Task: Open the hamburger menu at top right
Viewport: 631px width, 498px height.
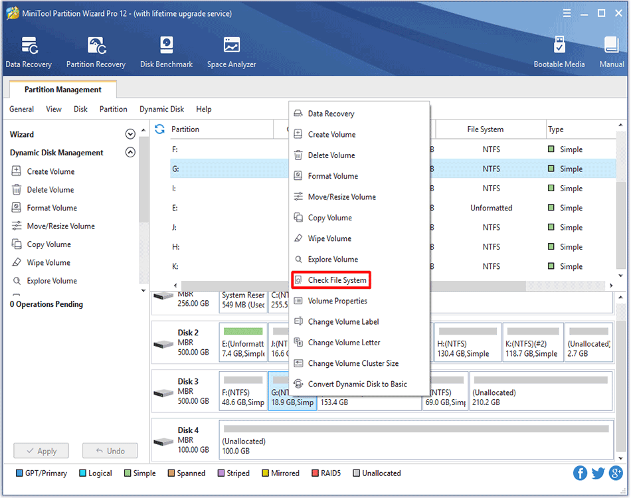Action: pos(566,13)
